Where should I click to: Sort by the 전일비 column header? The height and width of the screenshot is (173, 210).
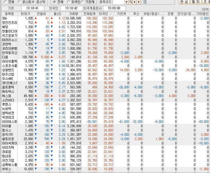41,14
